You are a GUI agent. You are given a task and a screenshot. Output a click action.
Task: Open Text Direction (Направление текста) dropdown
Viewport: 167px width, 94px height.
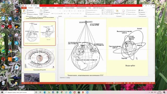pyautogui.click(x=92, y=10)
